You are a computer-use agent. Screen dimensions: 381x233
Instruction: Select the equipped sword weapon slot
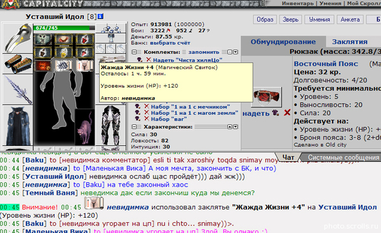[18, 90]
